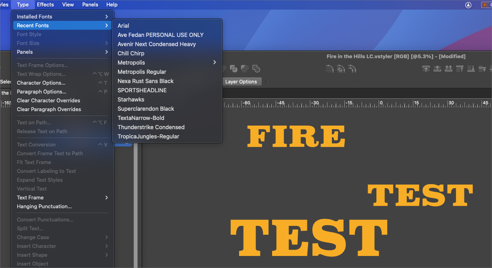Open the Text Frame submenu
This screenshot has width=492, height=268.
62,197
